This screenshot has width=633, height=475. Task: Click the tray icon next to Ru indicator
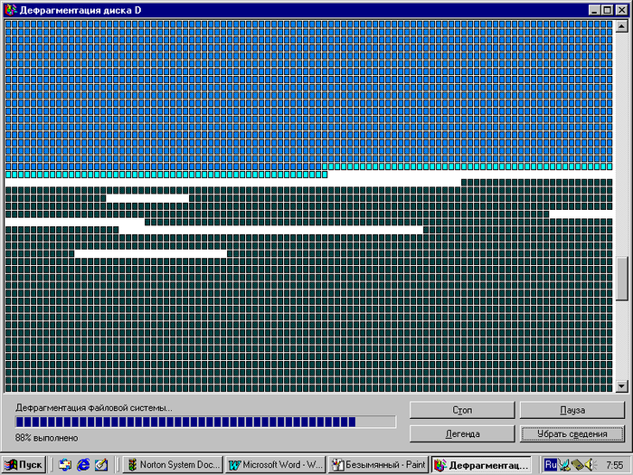coord(565,464)
